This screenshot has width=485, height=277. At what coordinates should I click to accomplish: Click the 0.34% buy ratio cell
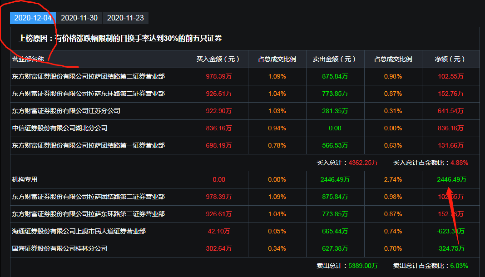click(277, 248)
